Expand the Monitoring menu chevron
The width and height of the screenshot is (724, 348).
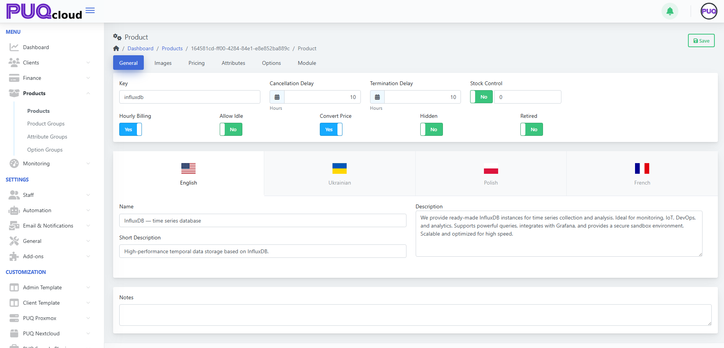coord(88,163)
